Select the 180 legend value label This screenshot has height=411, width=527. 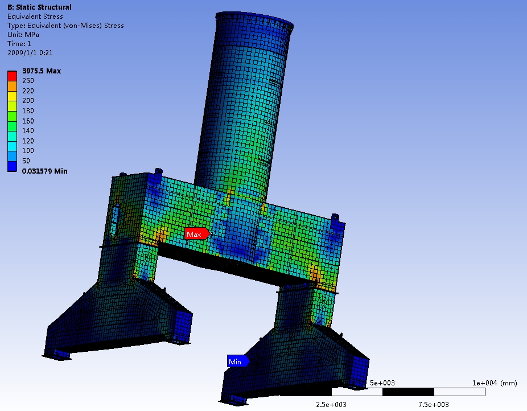tap(28, 111)
